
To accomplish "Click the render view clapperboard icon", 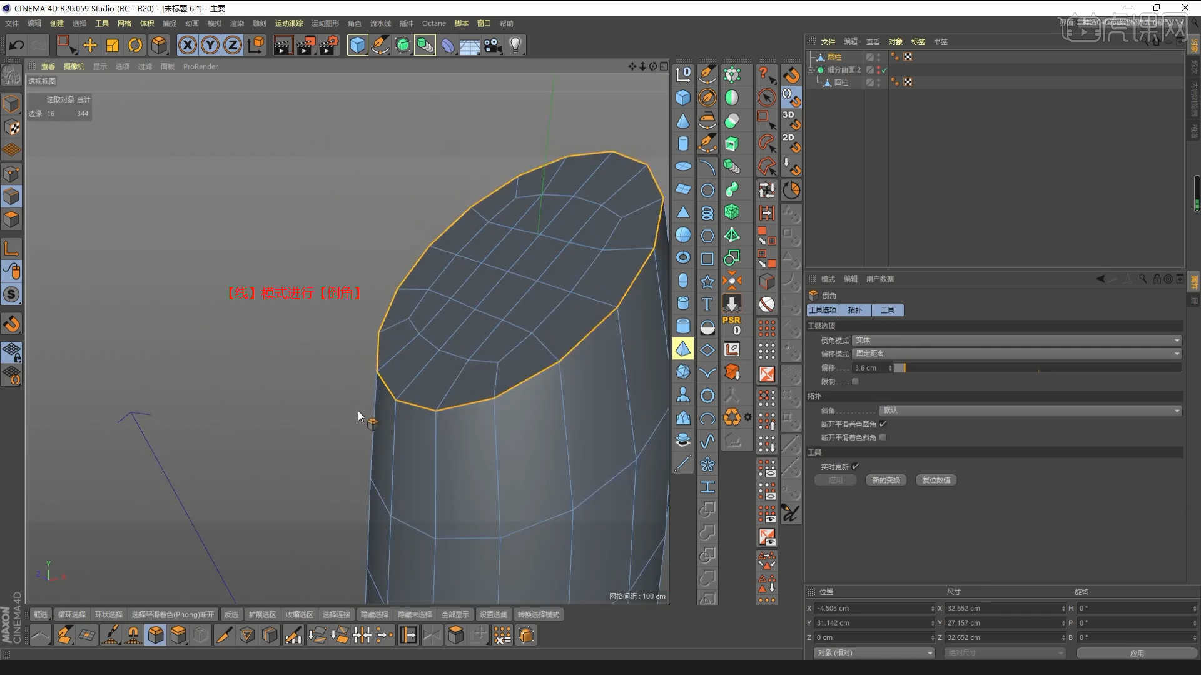I will click(283, 45).
